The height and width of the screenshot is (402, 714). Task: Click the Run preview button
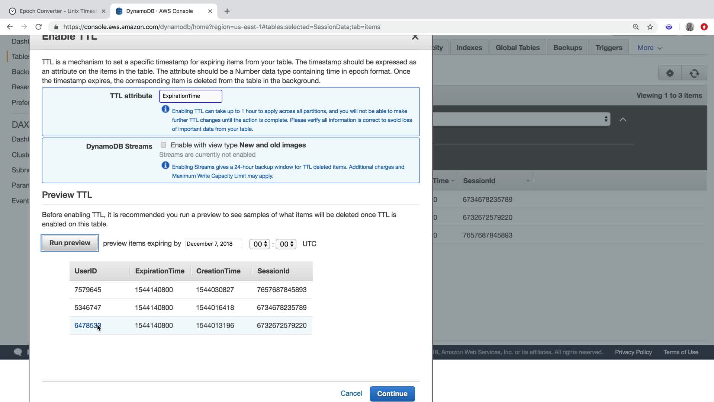[x=70, y=243]
